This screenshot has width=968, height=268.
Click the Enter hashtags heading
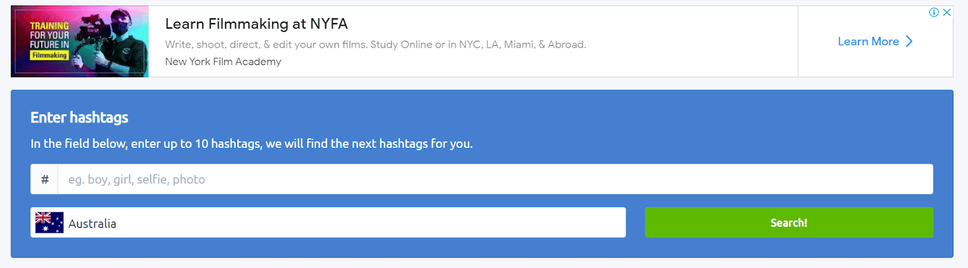tap(79, 117)
